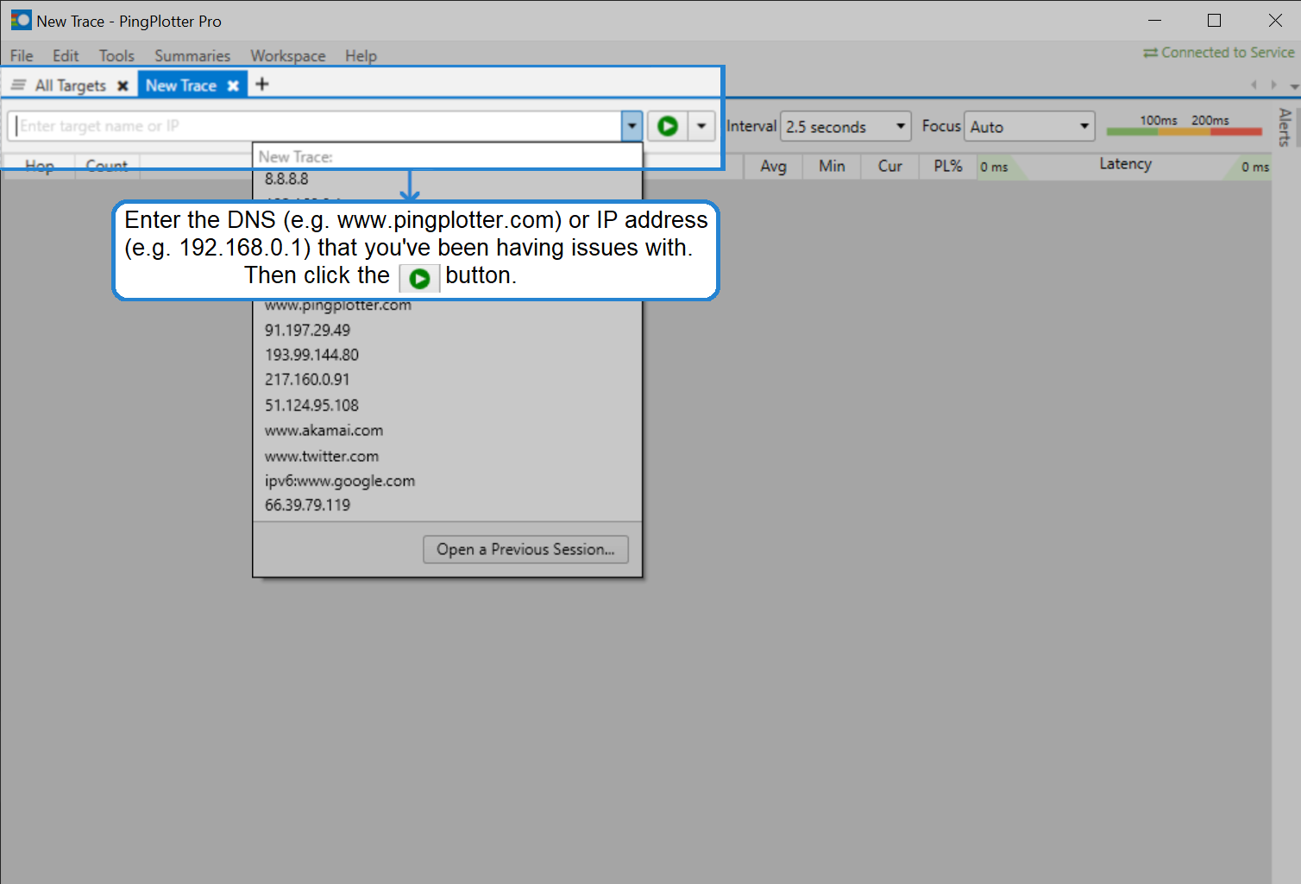1301x884 pixels.
Task: Open the Workspace menu
Action: pyautogui.click(x=287, y=56)
